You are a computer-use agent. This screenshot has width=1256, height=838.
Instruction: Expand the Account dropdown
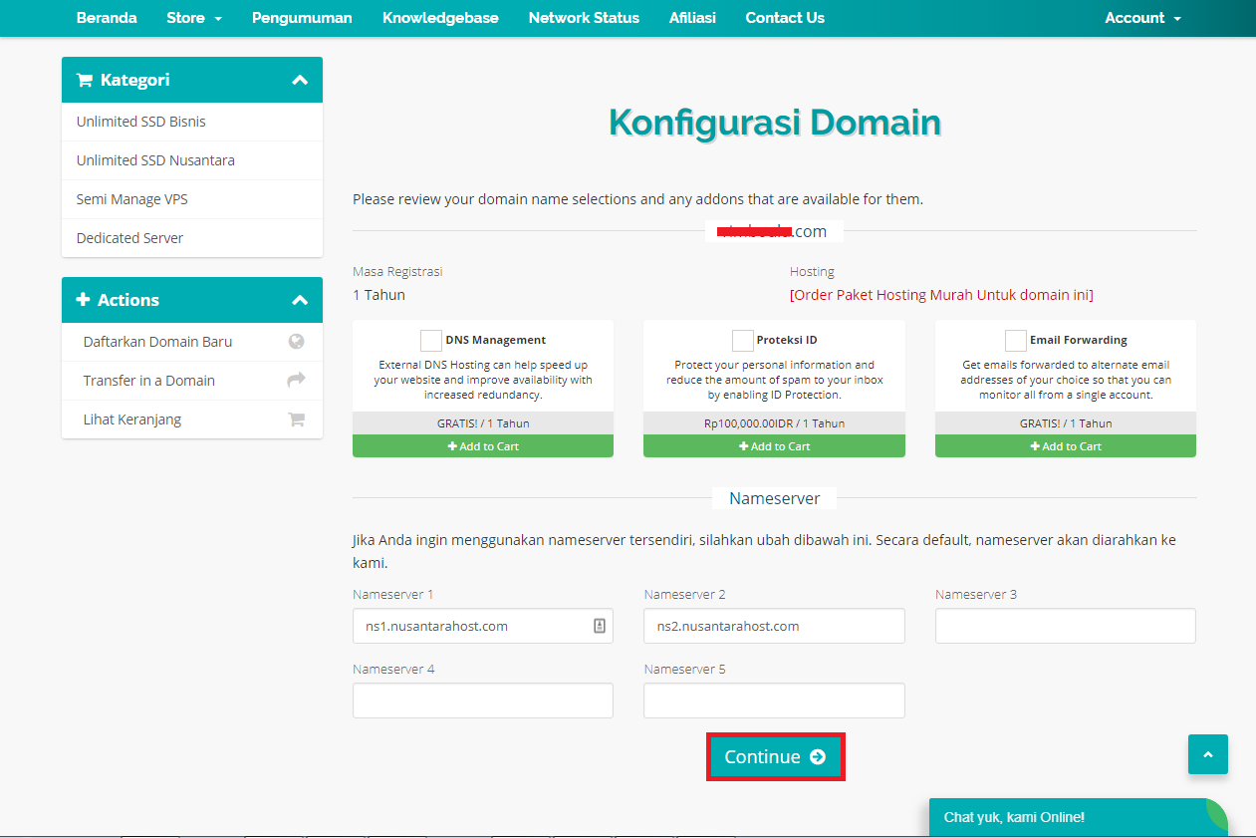pyautogui.click(x=1142, y=18)
